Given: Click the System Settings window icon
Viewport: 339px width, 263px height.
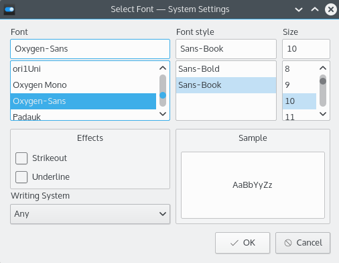Looking at the screenshot, I should (9, 9).
